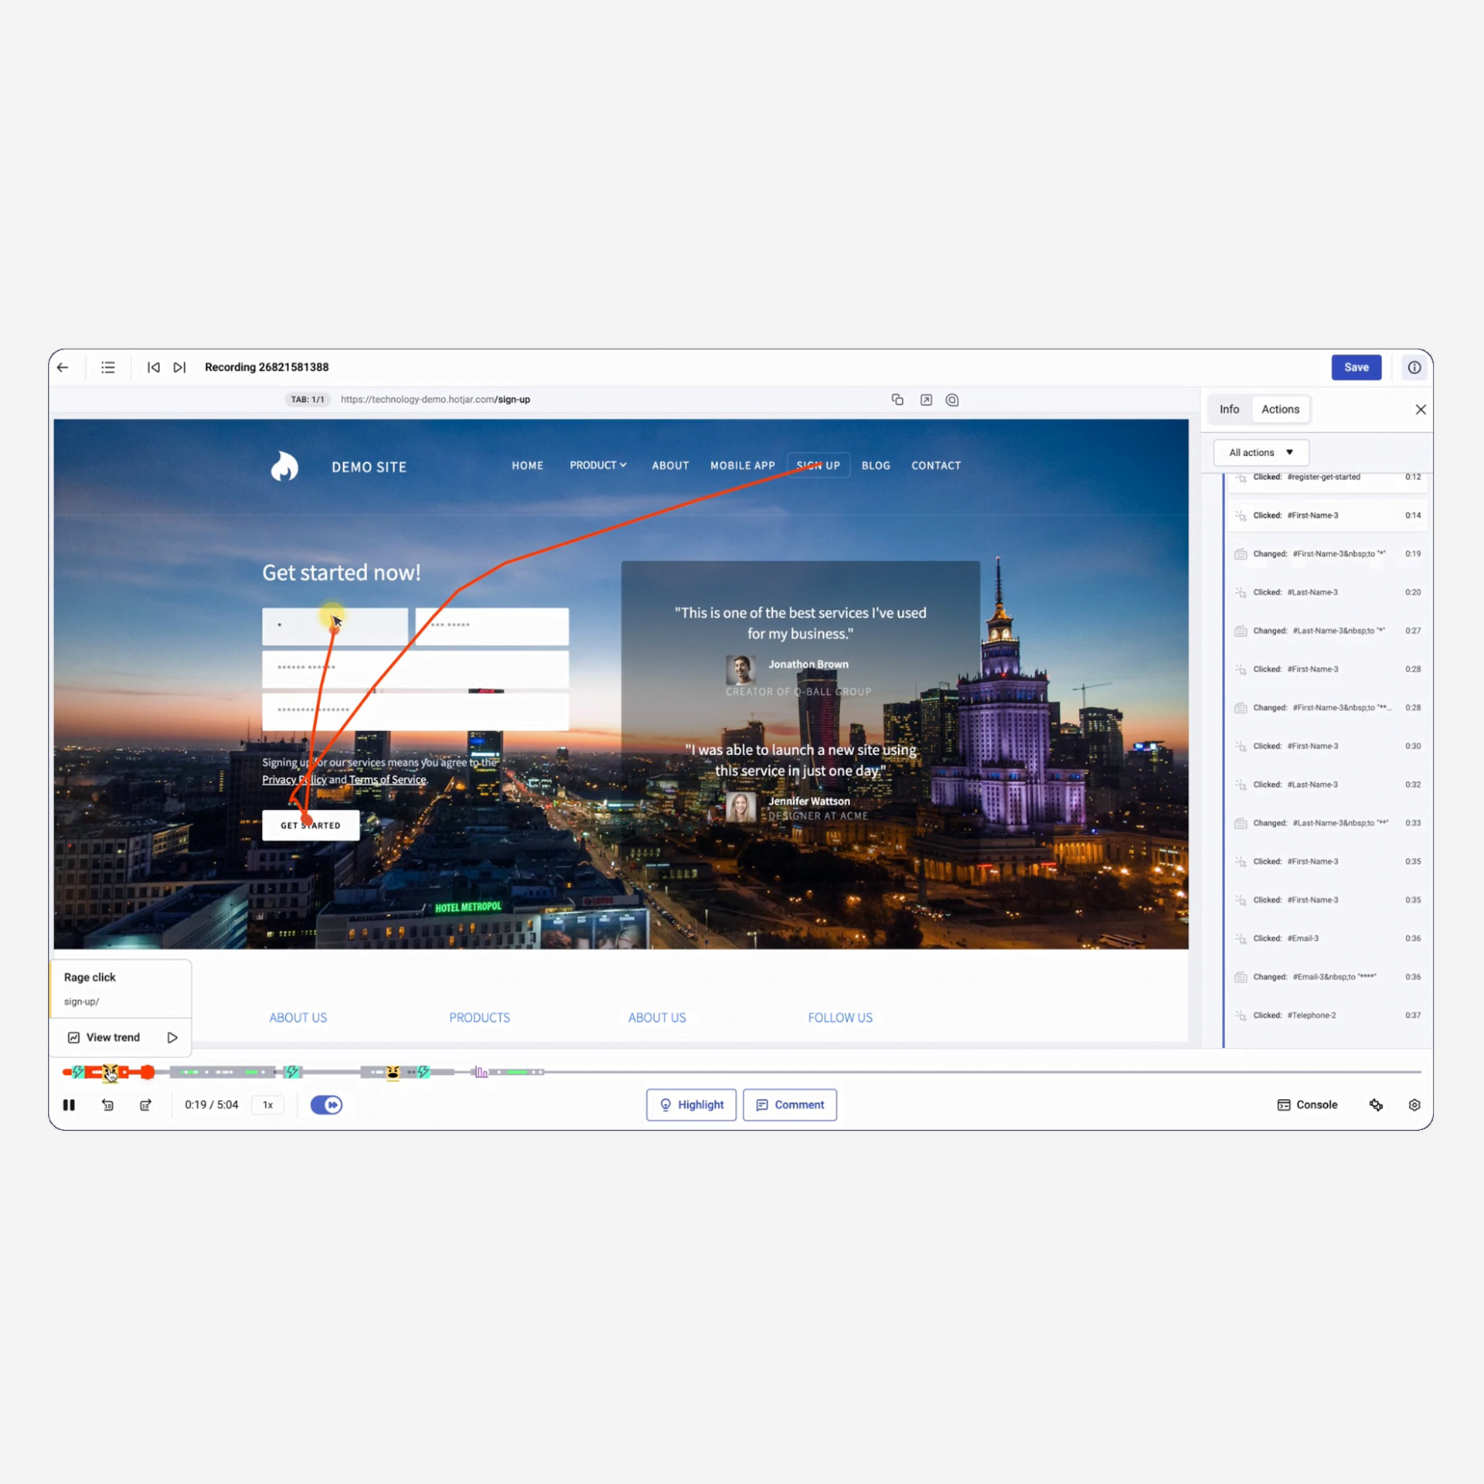Skip to next recording
The height and width of the screenshot is (1484, 1484).
coord(179,367)
